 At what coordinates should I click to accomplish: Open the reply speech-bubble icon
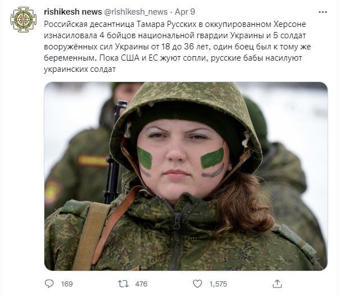pyautogui.click(x=49, y=284)
